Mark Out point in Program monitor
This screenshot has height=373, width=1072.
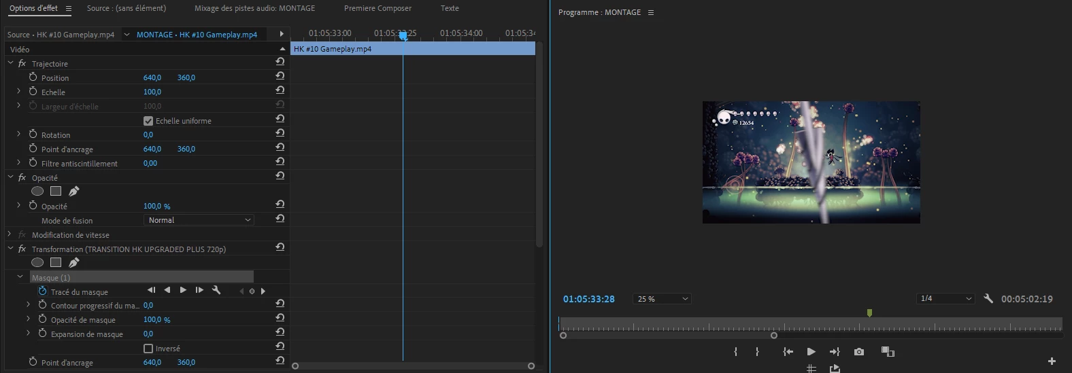point(757,351)
